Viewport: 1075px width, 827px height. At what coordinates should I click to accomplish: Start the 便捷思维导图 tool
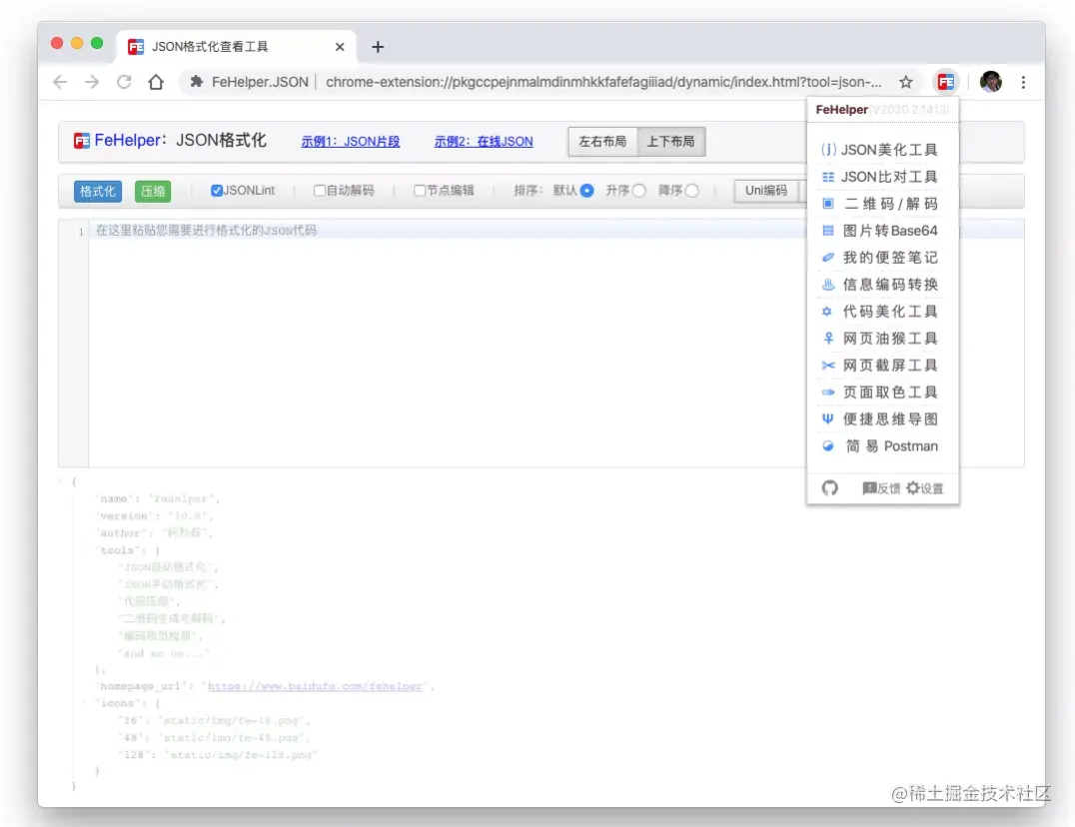click(x=883, y=418)
